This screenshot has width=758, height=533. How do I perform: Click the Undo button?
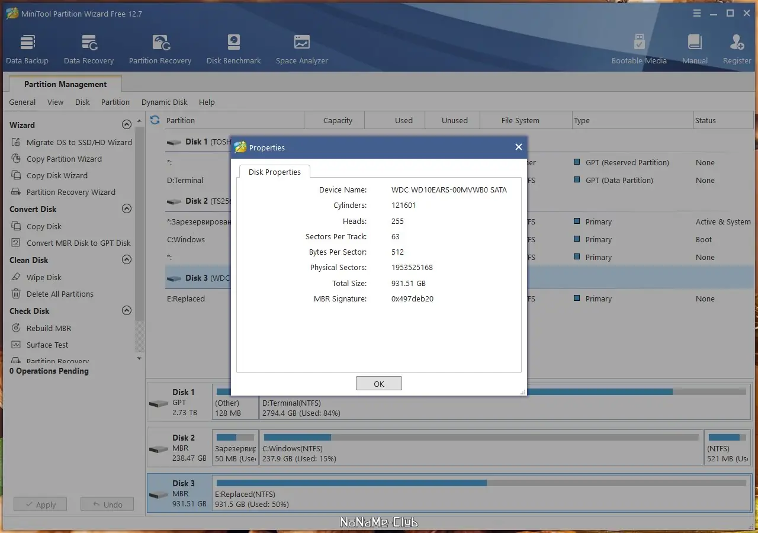pyautogui.click(x=107, y=505)
